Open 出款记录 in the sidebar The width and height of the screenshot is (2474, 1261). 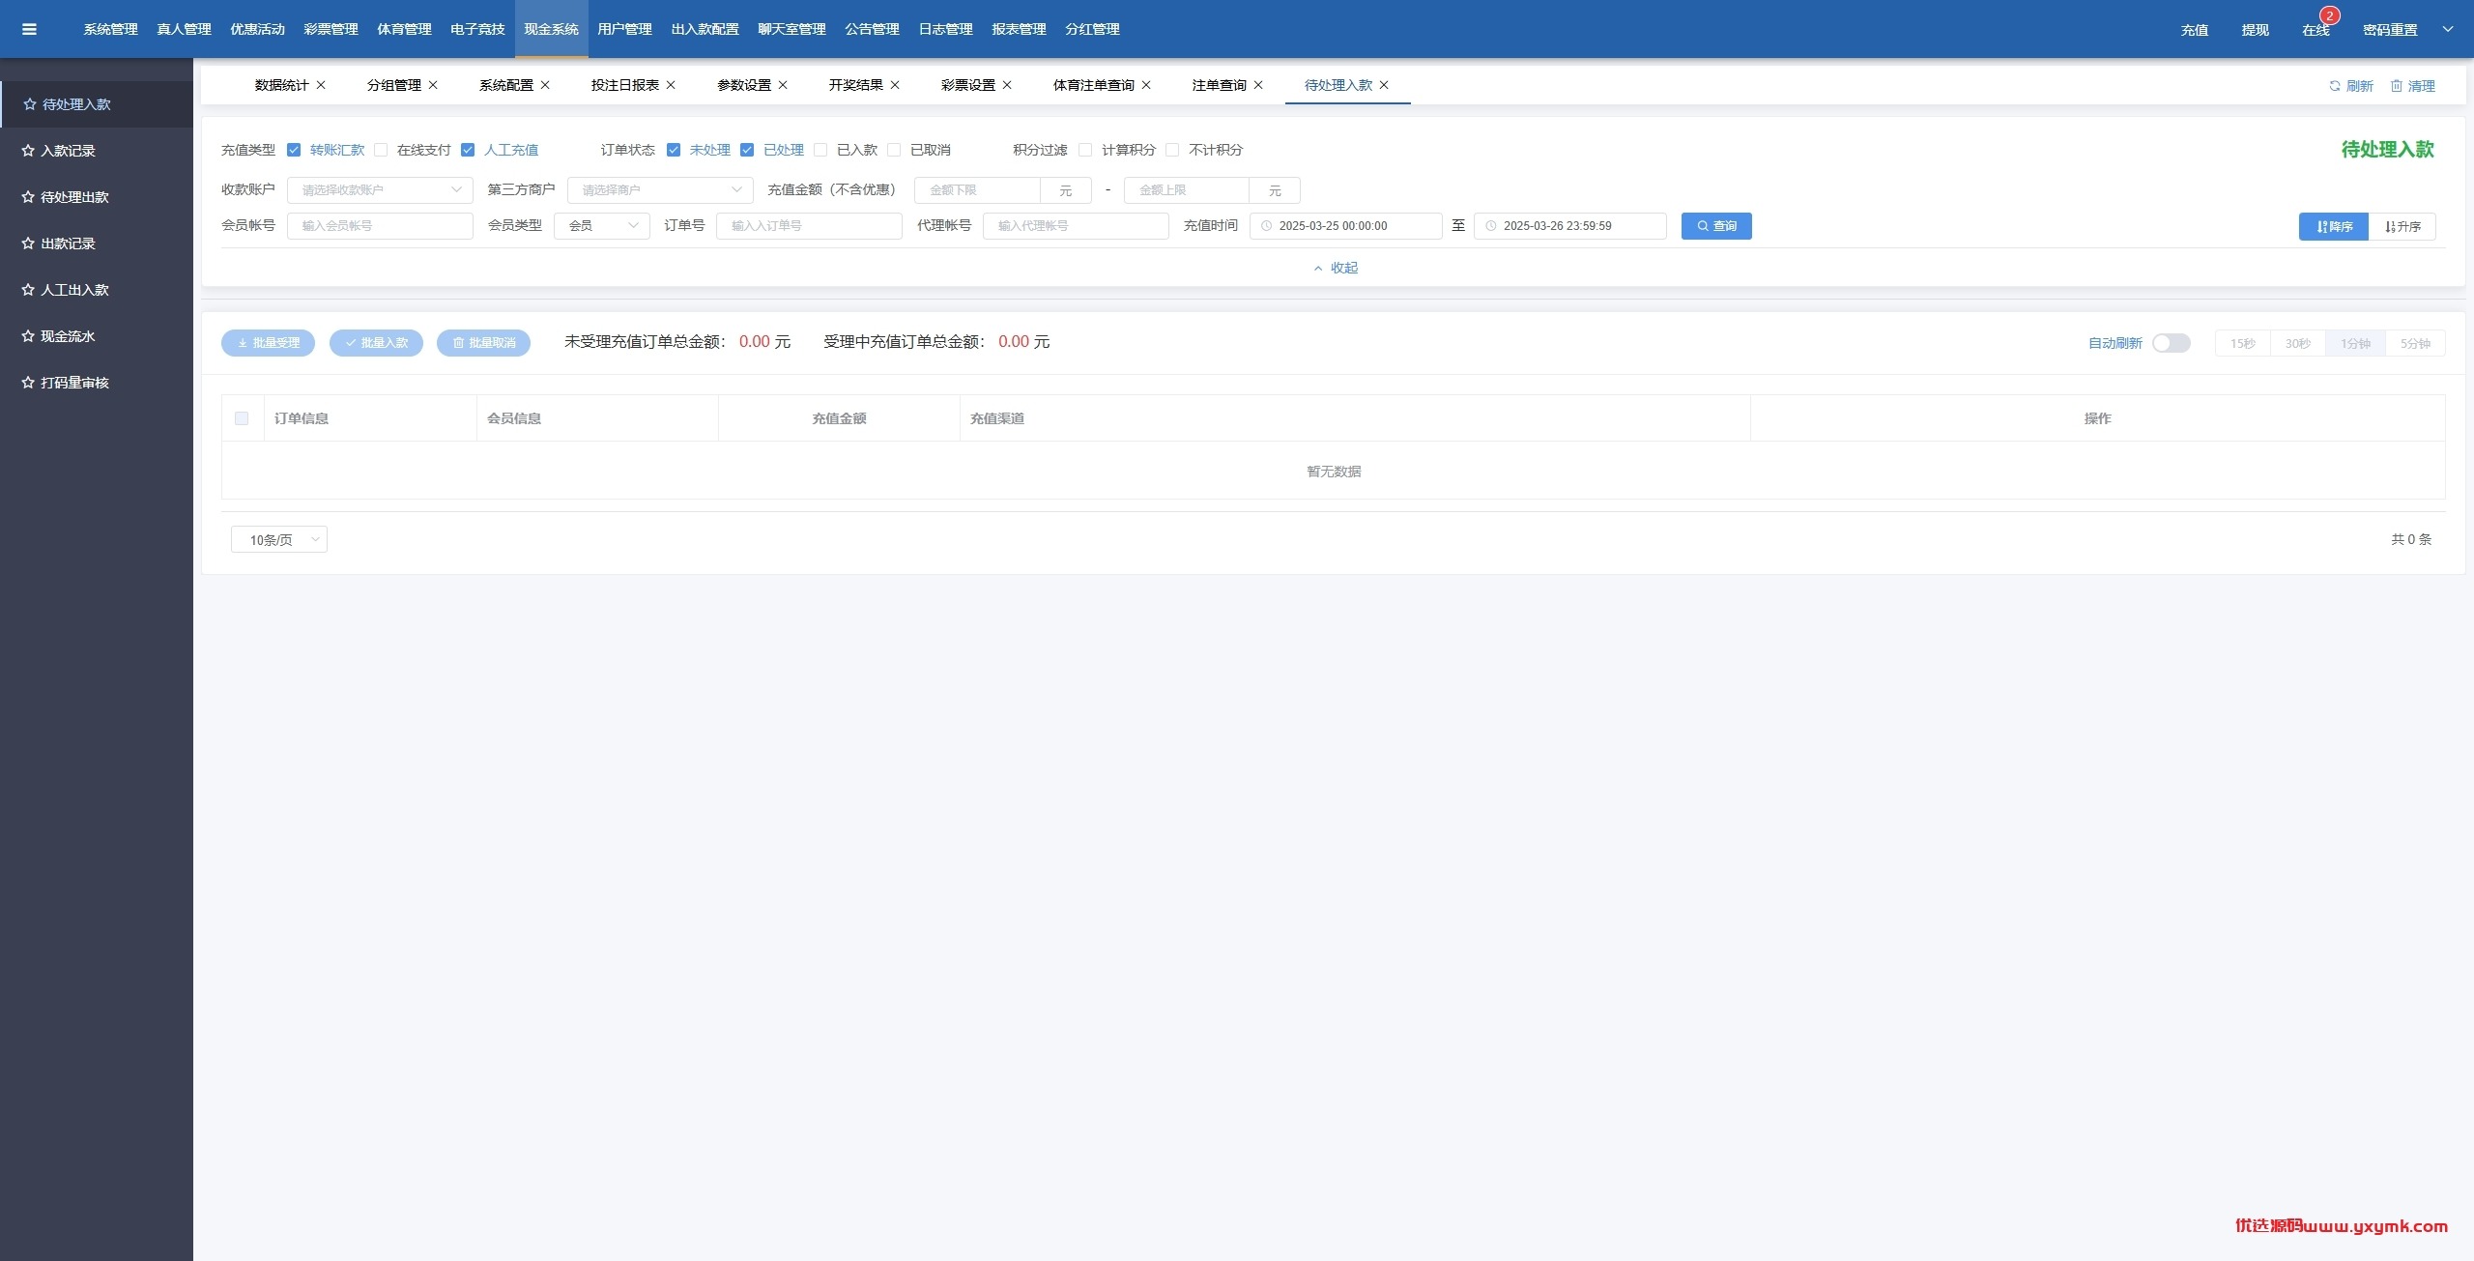97,244
